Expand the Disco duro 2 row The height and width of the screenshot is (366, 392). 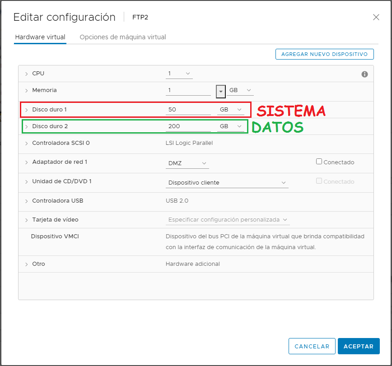coord(27,126)
